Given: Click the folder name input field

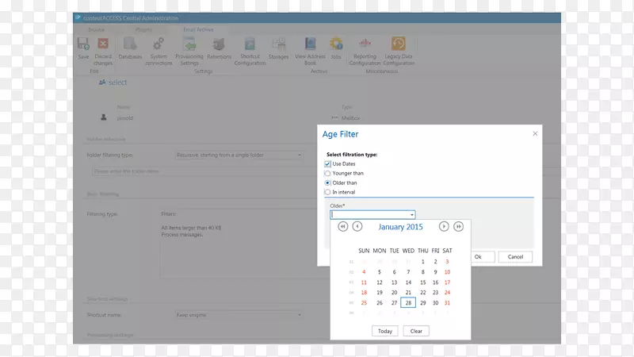Looking at the screenshot, I should coord(204,171).
